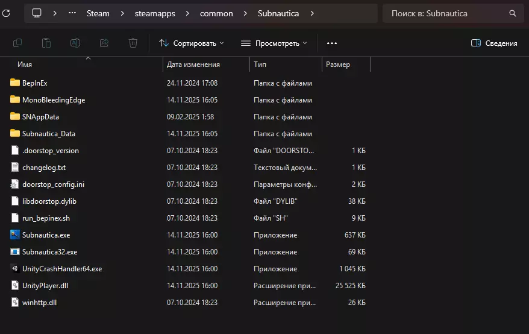Screen dimensions: 529x334
Task: Click the Размер column header
Action: pos(338,65)
